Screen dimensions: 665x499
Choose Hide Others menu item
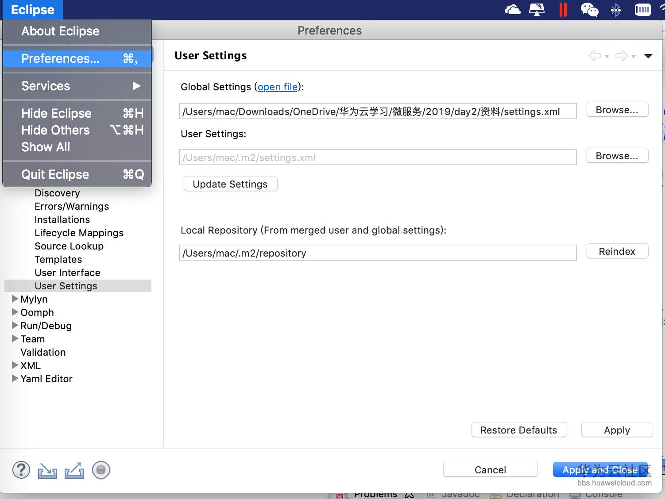click(77, 130)
